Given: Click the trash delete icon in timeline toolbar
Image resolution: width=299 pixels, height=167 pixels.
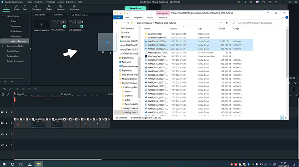Looking at the screenshot, I should (17, 89).
